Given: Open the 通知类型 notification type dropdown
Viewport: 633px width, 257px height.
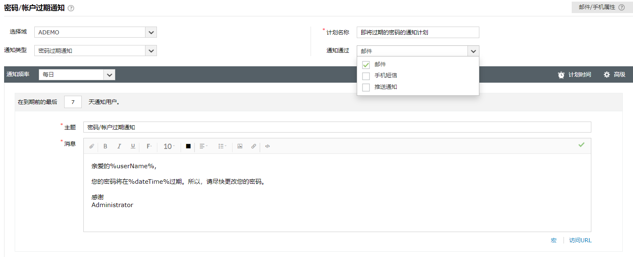Looking at the screenshot, I should tap(151, 50).
